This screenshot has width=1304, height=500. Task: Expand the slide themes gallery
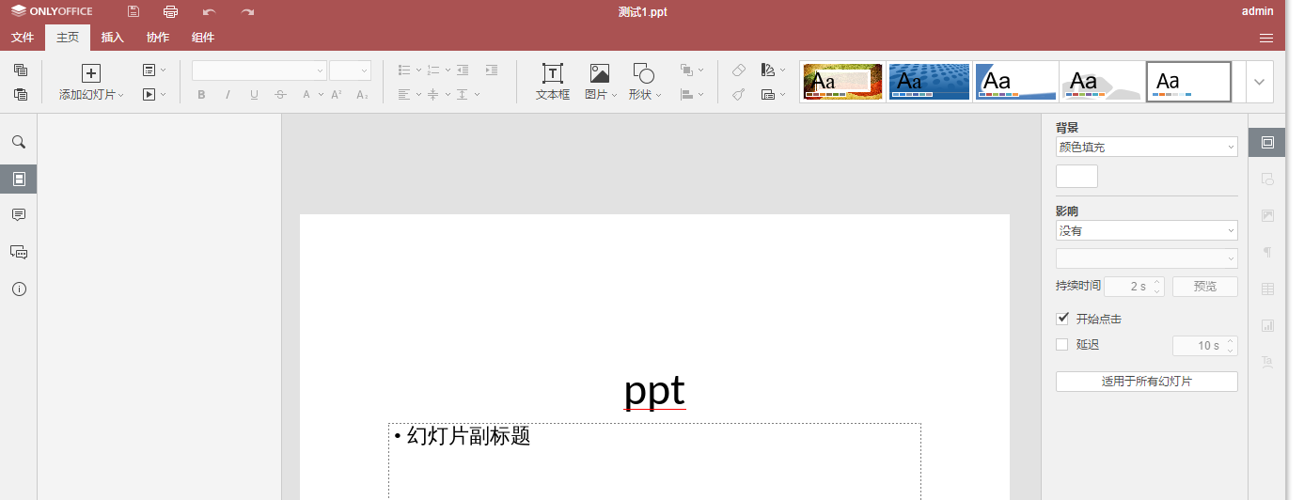(1259, 82)
